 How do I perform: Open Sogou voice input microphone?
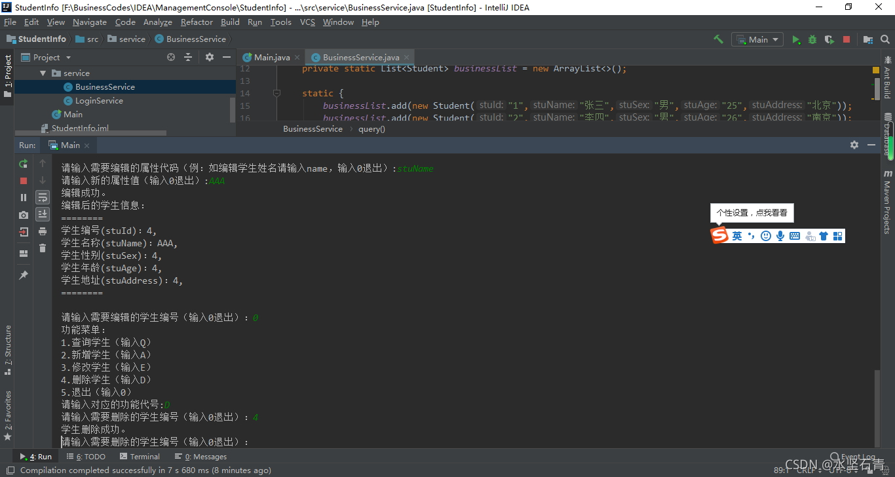click(x=780, y=236)
